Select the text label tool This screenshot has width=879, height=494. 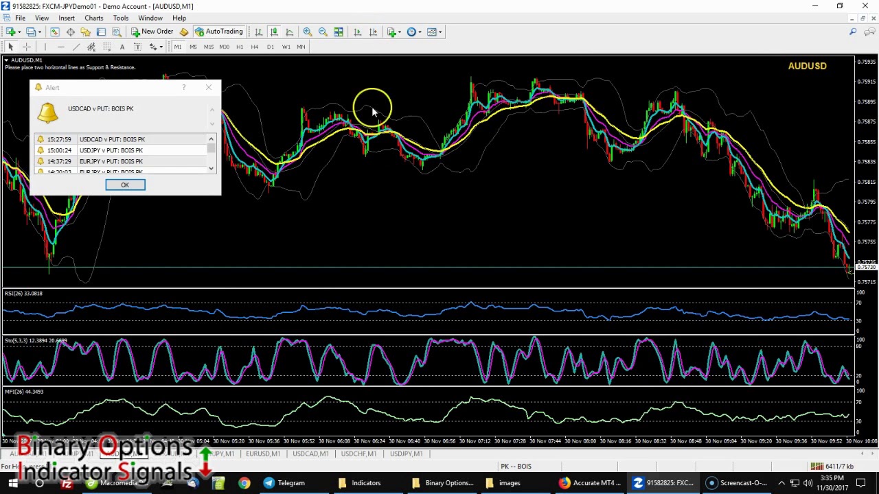tap(137, 47)
